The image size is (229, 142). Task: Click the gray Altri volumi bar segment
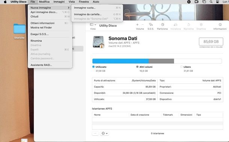[x=161, y=61]
